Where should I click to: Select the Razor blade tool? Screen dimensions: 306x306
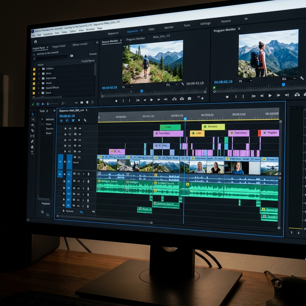pos(33,131)
